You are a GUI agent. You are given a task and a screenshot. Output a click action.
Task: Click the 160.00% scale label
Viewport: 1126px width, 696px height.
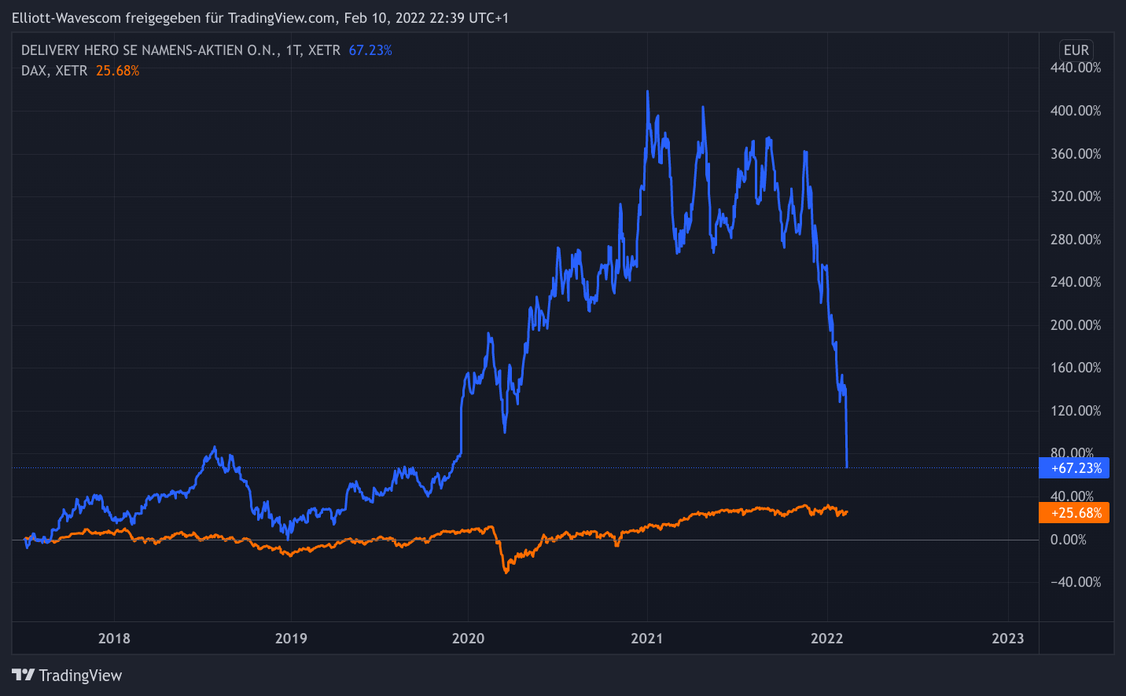(1076, 368)
